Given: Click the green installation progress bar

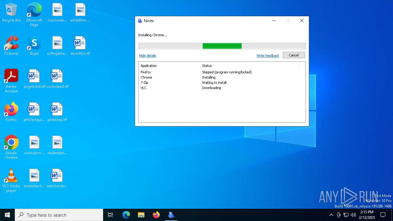Looking at the screenshot, I should 222,46.
